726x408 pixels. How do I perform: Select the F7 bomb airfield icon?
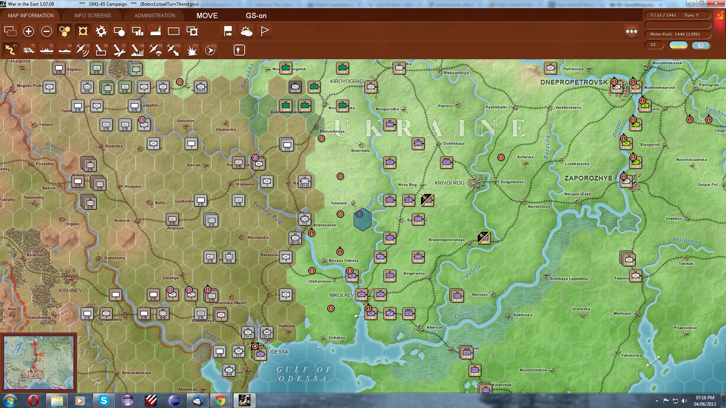tap(119, 50)
